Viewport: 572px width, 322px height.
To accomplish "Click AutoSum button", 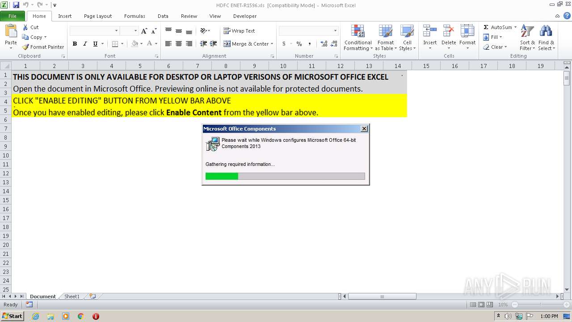I will pos(497,27).
